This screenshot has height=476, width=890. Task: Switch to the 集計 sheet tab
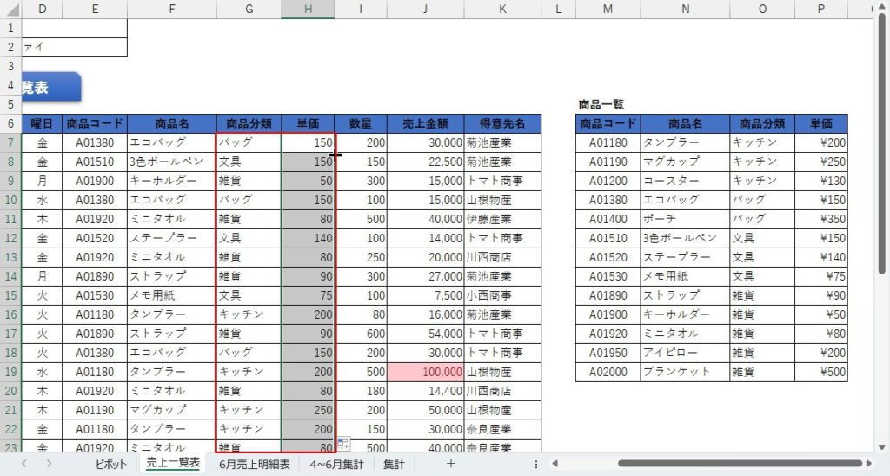pyautogui.click(x=394, y=464)
